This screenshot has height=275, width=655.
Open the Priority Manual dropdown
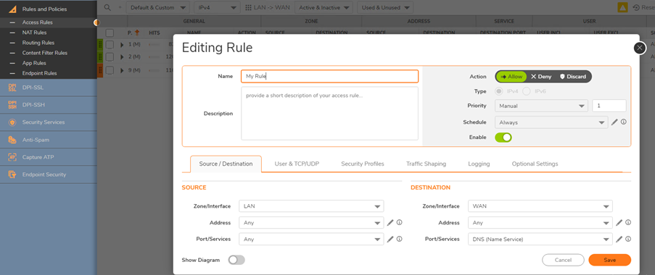[541, 106]
